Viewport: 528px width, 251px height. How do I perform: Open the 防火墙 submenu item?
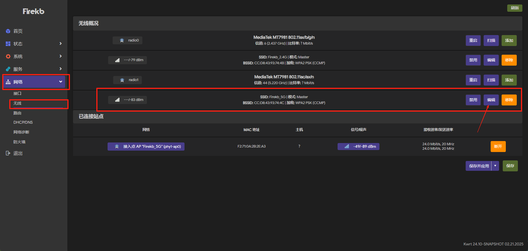[19, 142]
